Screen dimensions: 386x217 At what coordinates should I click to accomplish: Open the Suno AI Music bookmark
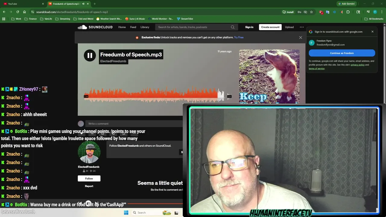point(135,19)
